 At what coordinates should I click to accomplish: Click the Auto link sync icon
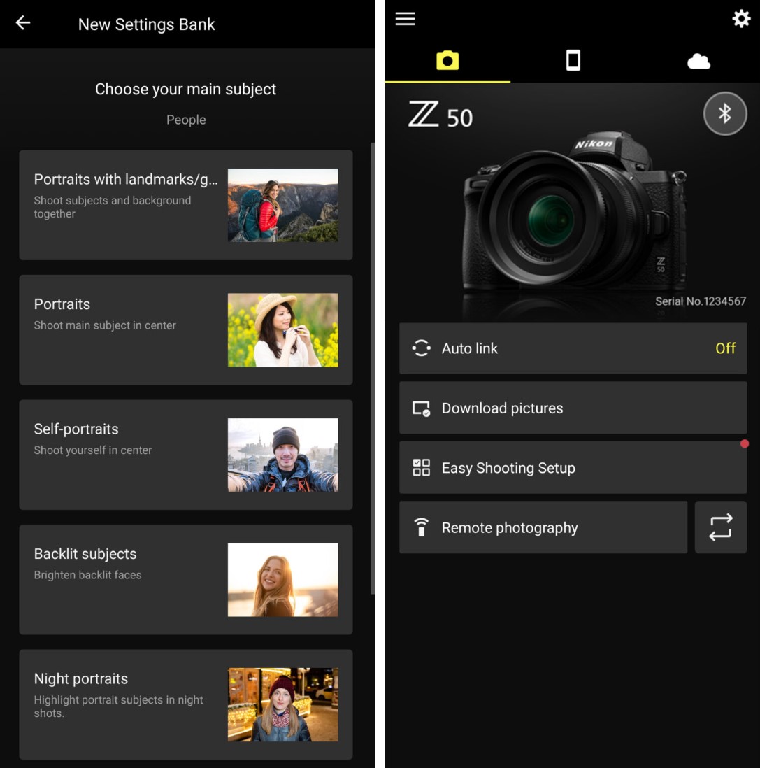421,348
